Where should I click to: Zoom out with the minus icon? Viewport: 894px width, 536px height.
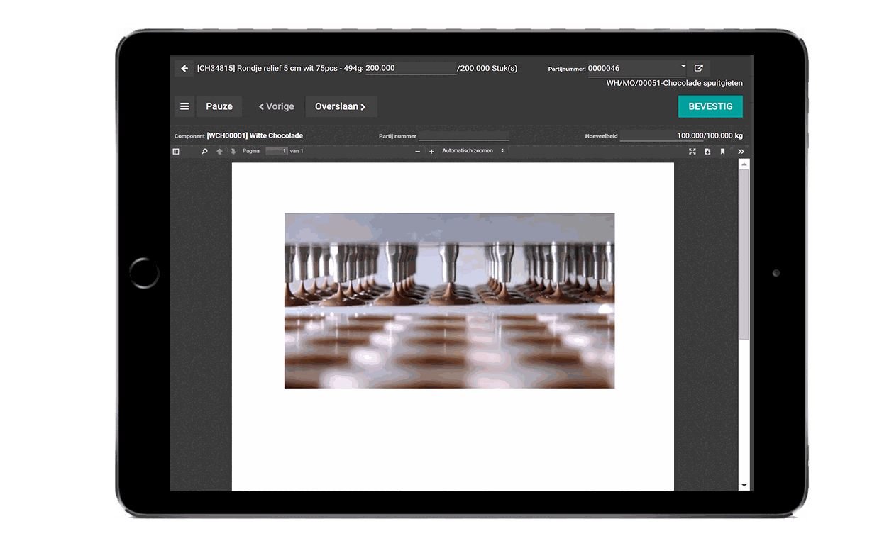(418, 151)
